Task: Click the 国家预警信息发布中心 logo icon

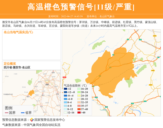Action: tap(32, 120)
